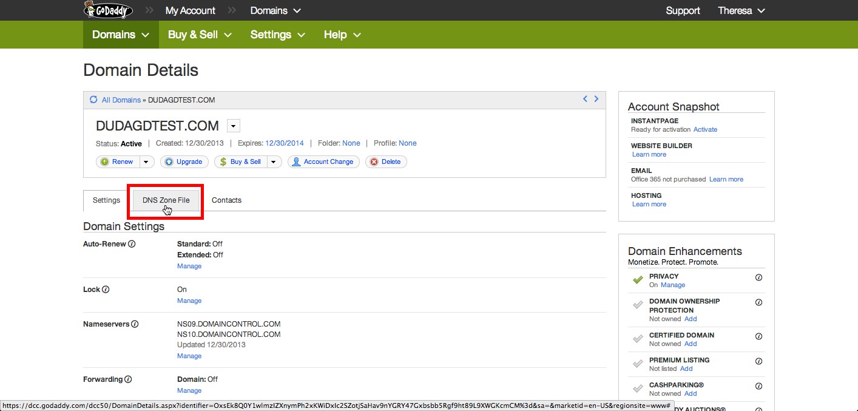Click the Delete domain button

click(386, 161)
